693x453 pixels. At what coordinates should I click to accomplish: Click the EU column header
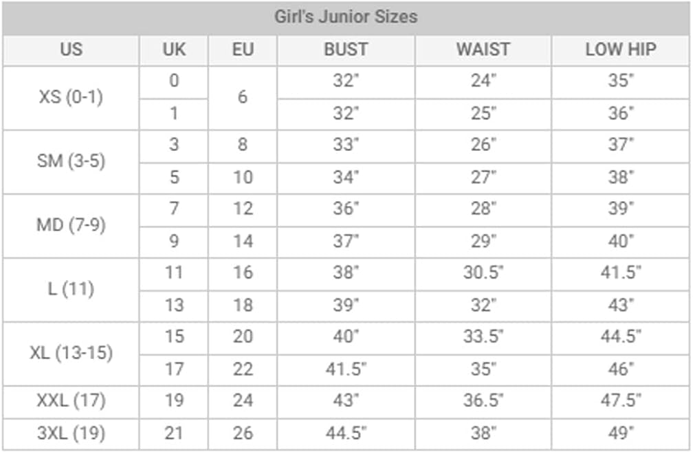pyautogui.click(x=243, y=49)
